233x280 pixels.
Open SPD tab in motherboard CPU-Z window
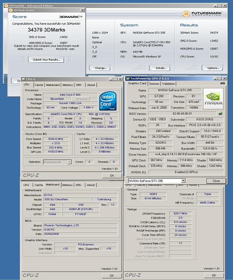pyautogui.click(x=78, y=185)
